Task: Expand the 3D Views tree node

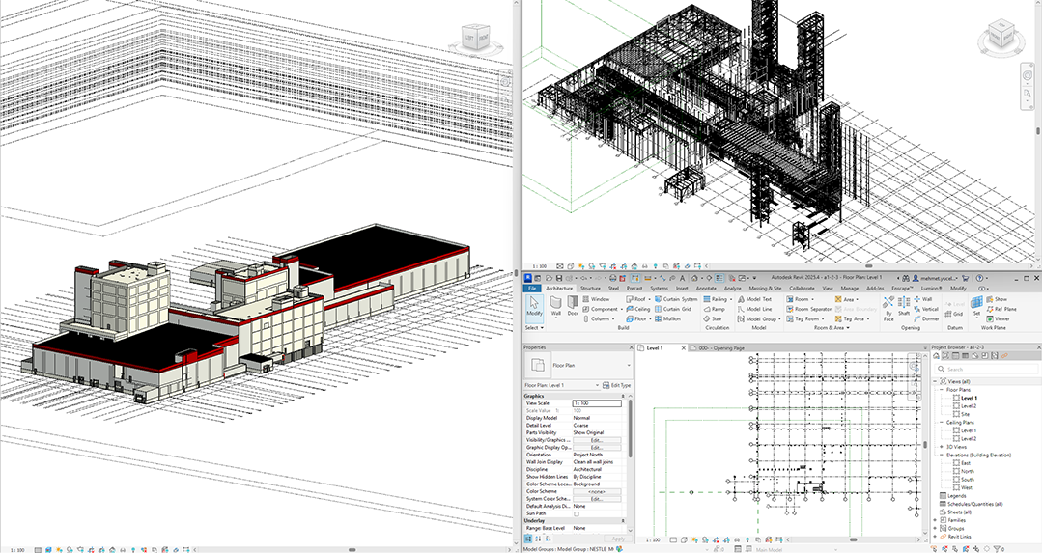Action: point(942,447)
